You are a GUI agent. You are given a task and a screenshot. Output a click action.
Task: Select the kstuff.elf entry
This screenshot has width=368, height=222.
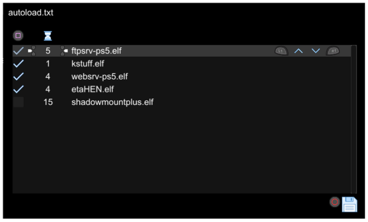click(x=182, y=64)
